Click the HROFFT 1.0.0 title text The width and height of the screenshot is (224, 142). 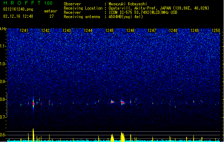pyautogui.click(x=28, y=3)
